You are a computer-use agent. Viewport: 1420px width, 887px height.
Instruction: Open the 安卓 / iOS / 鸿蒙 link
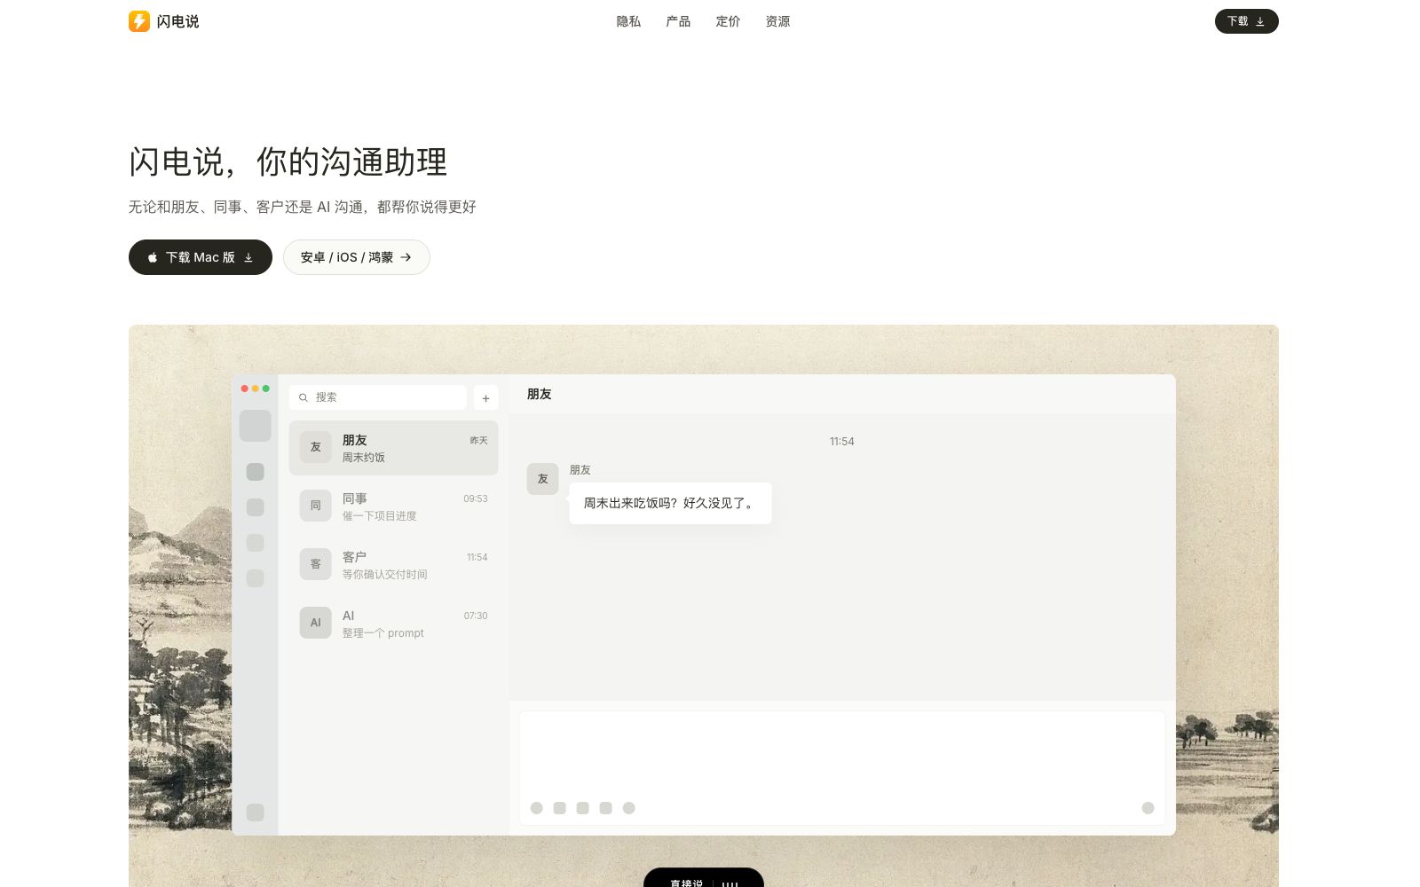coord(357,257)
